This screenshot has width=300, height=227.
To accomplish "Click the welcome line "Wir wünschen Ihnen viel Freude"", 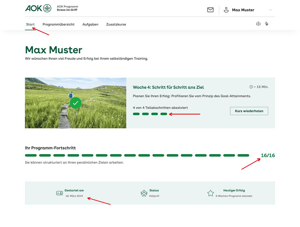I will click(x=86, y=58).
